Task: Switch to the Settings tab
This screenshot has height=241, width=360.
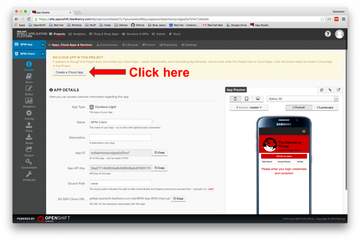Action: coord(189,45)
